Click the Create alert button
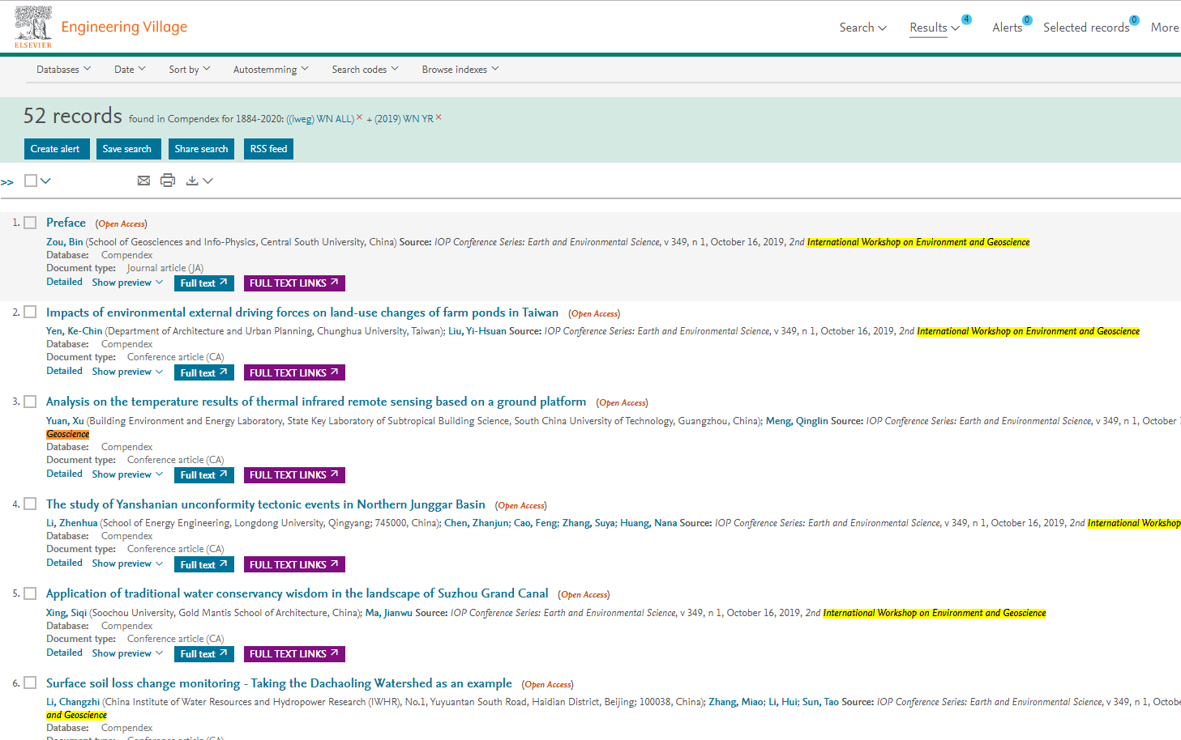This screenshot has height=740, width=1181. (57, 149)
